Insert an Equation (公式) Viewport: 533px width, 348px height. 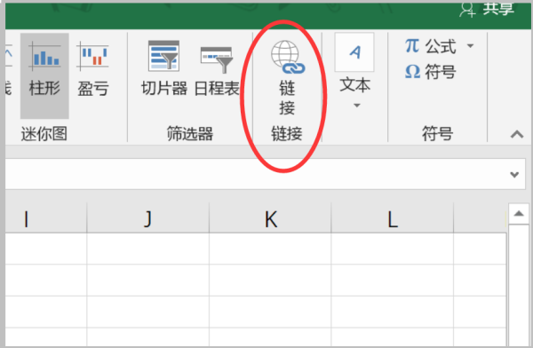pos(430,46)
